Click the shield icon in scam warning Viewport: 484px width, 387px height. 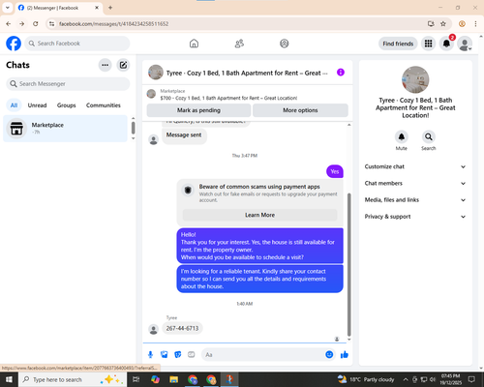tap(188, 191)
